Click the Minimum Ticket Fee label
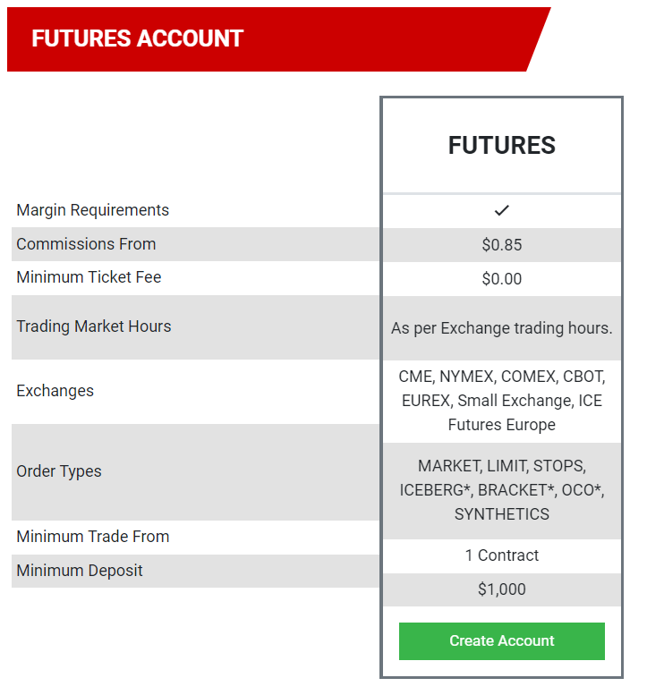 [x=89, y=277]
